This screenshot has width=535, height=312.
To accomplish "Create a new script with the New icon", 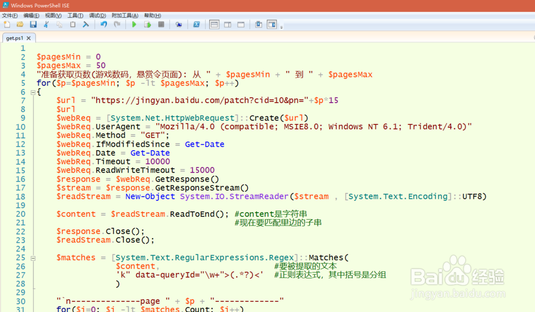I will (7, 25).
